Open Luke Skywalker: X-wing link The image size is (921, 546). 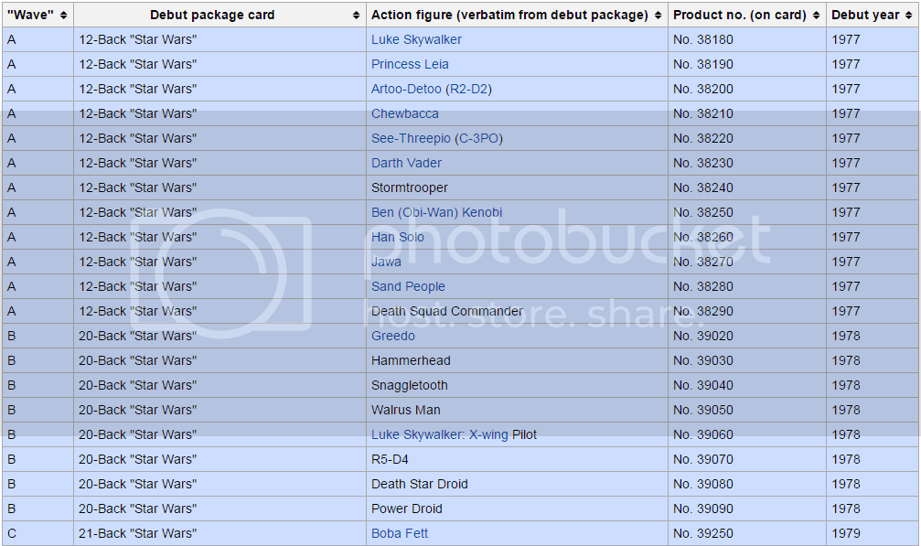pyautogui.click(x=440, y=434)
